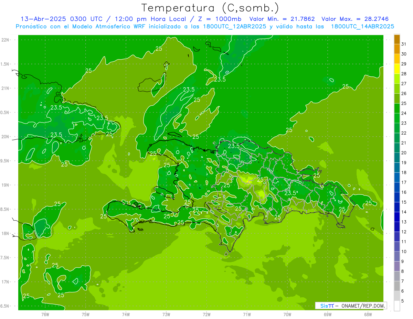The width and height of the screenshot is (413, 319).
Task: Click the "SisTT - ONAMET/REP.DOM." credit label
Action: click(x=351, y=306)
